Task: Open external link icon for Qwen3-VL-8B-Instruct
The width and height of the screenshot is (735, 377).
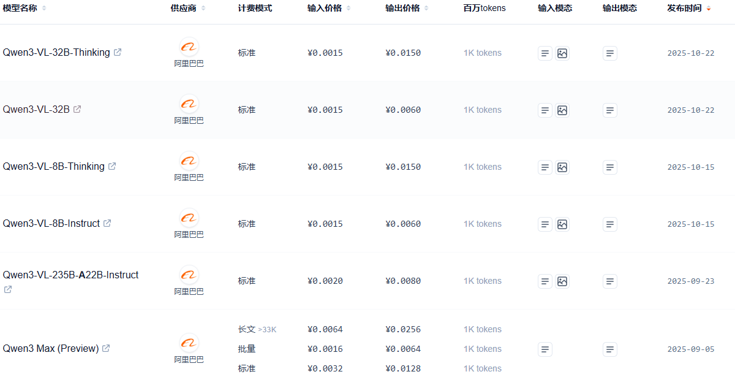Action: pyautogui.click(x=107, y=223)
